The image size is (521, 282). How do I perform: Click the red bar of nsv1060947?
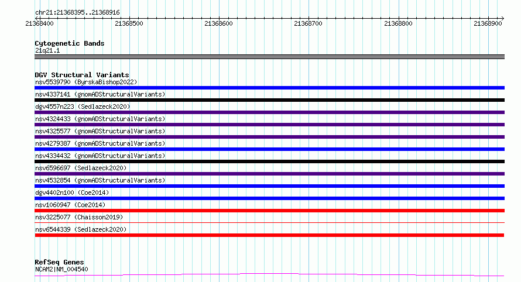(x=269, y=211)
